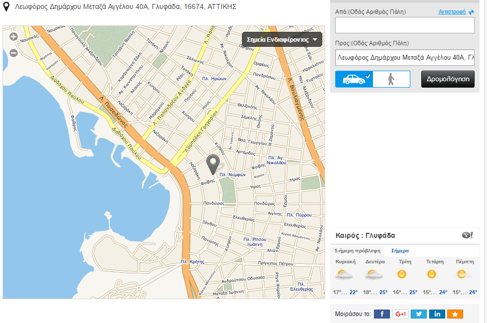Expand Σημεία Ενδιαφέροντος dropdown
Image resolution: width=487 pixels, height=323 pixels.
point(282,40)
